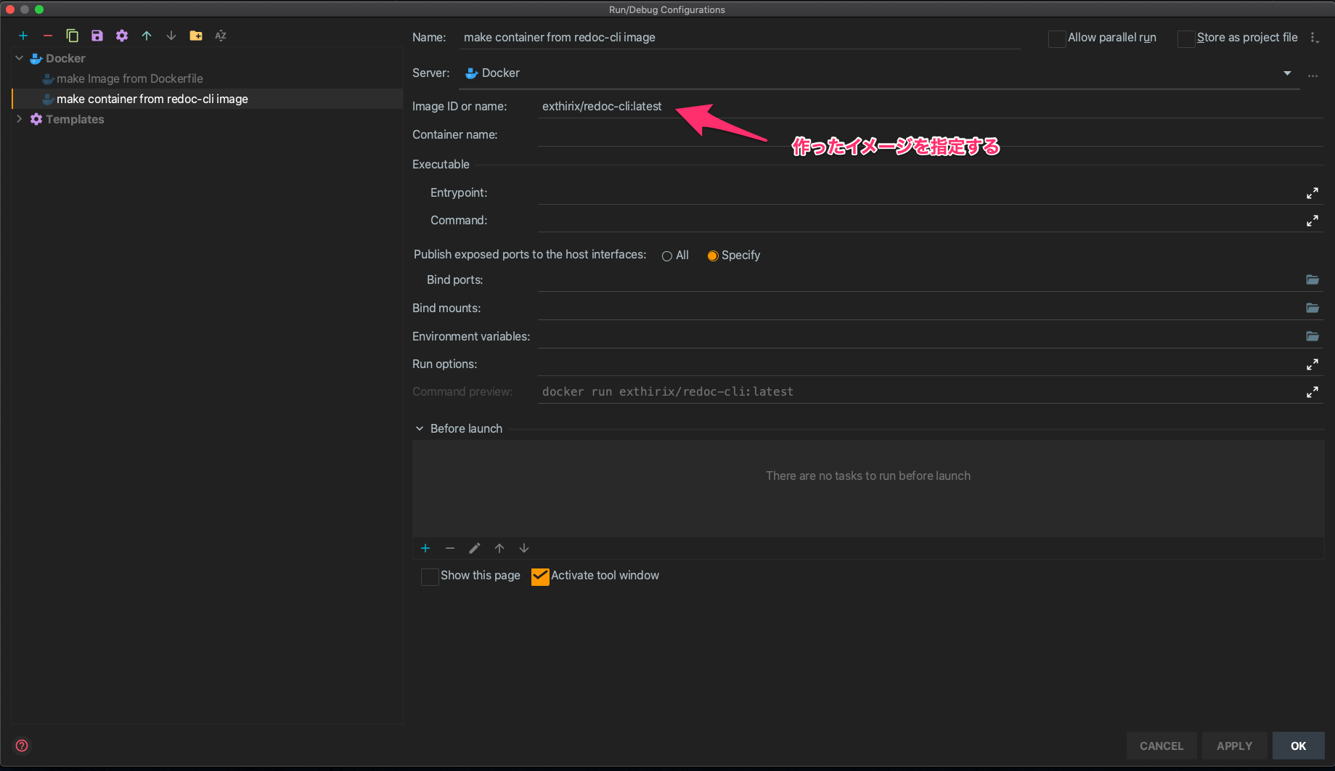Expand the Command preview field
This screenshot has width=1335, height=771.
pos(1312,392)
